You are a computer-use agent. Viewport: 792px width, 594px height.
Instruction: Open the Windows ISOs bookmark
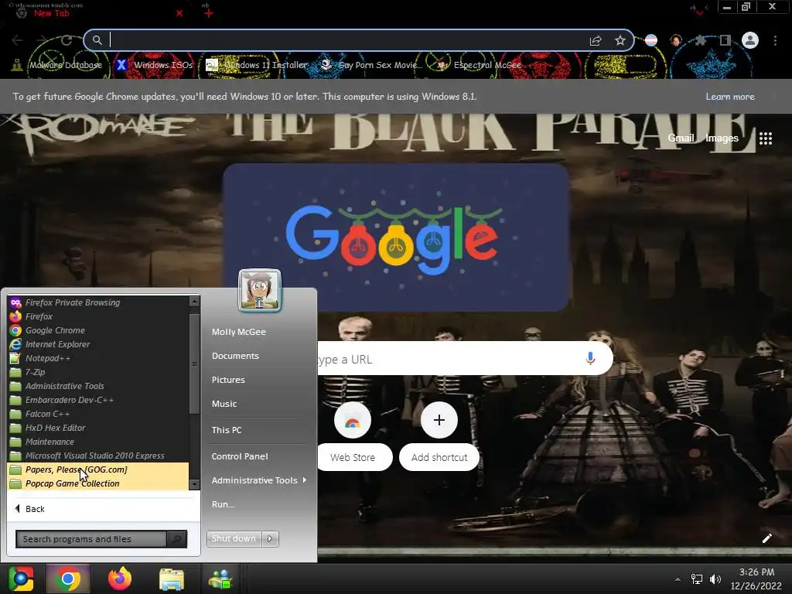(x=154, y=65)
